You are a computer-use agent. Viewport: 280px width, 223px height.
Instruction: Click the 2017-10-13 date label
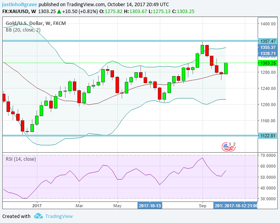pos(150,206)
